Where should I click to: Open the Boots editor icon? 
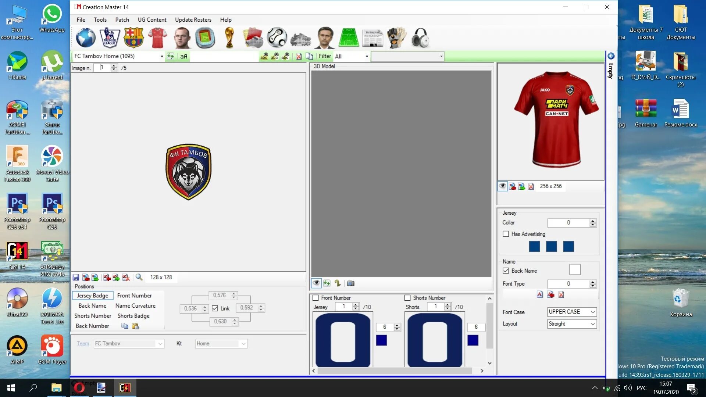click(301, 39)
